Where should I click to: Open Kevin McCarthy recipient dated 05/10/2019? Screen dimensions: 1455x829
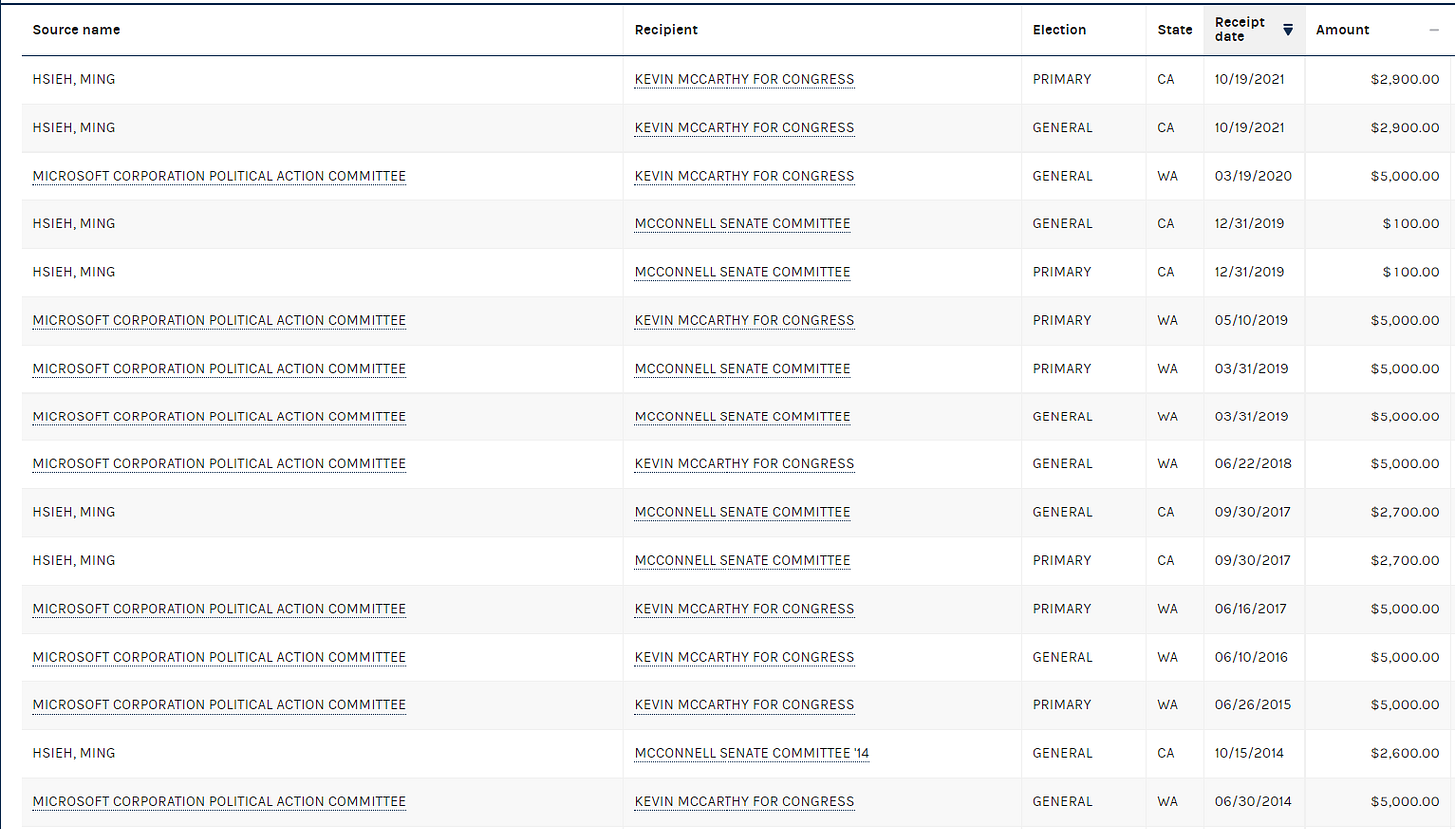pyautogui.click(x=744, y=321)
